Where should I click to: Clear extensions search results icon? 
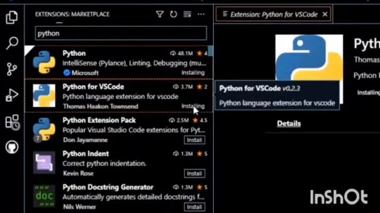pos(187,14)
